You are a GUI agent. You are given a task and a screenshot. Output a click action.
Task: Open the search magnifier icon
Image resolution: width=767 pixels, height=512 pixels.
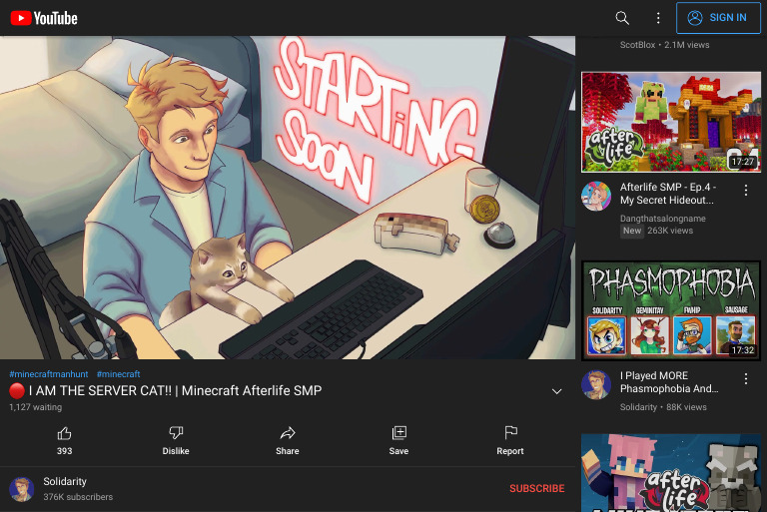pos(622,18)
